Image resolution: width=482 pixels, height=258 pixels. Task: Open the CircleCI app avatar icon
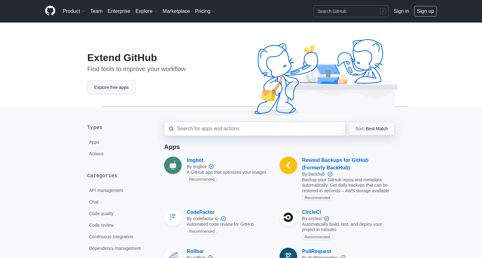288,217
